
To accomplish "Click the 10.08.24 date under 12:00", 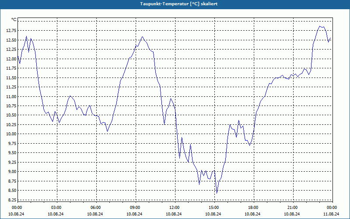I will pos(174,214).
